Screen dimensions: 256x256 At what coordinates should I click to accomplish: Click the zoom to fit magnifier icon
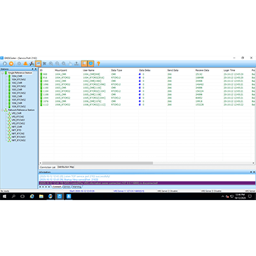[64, 63]
